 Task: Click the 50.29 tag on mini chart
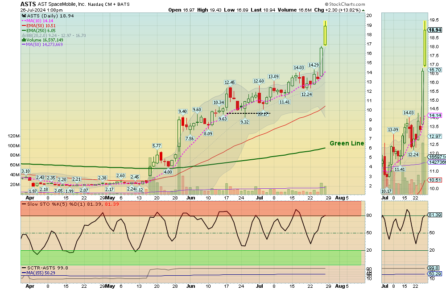[435, 274]
